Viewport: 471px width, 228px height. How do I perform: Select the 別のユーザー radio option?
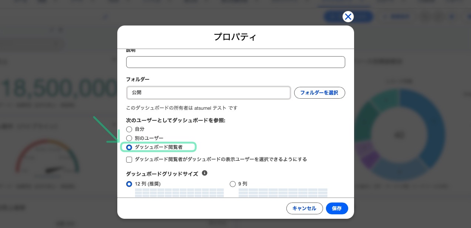(x=129, y=138)
